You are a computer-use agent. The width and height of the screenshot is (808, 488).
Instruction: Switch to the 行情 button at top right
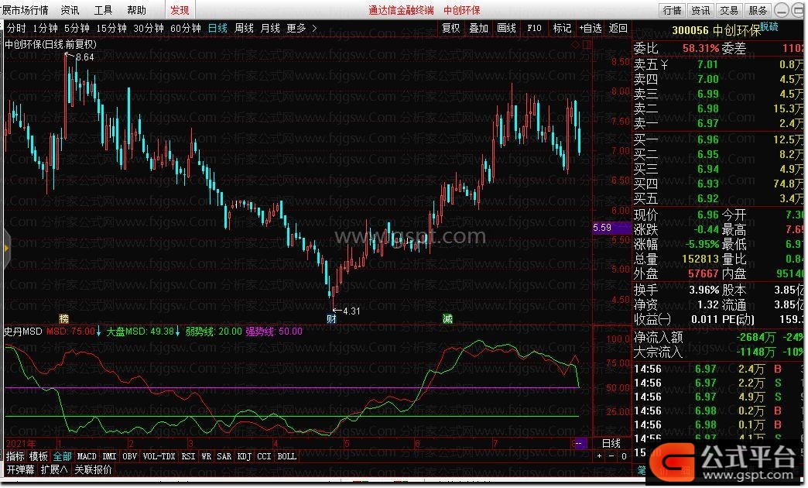[x=672, y=10]
